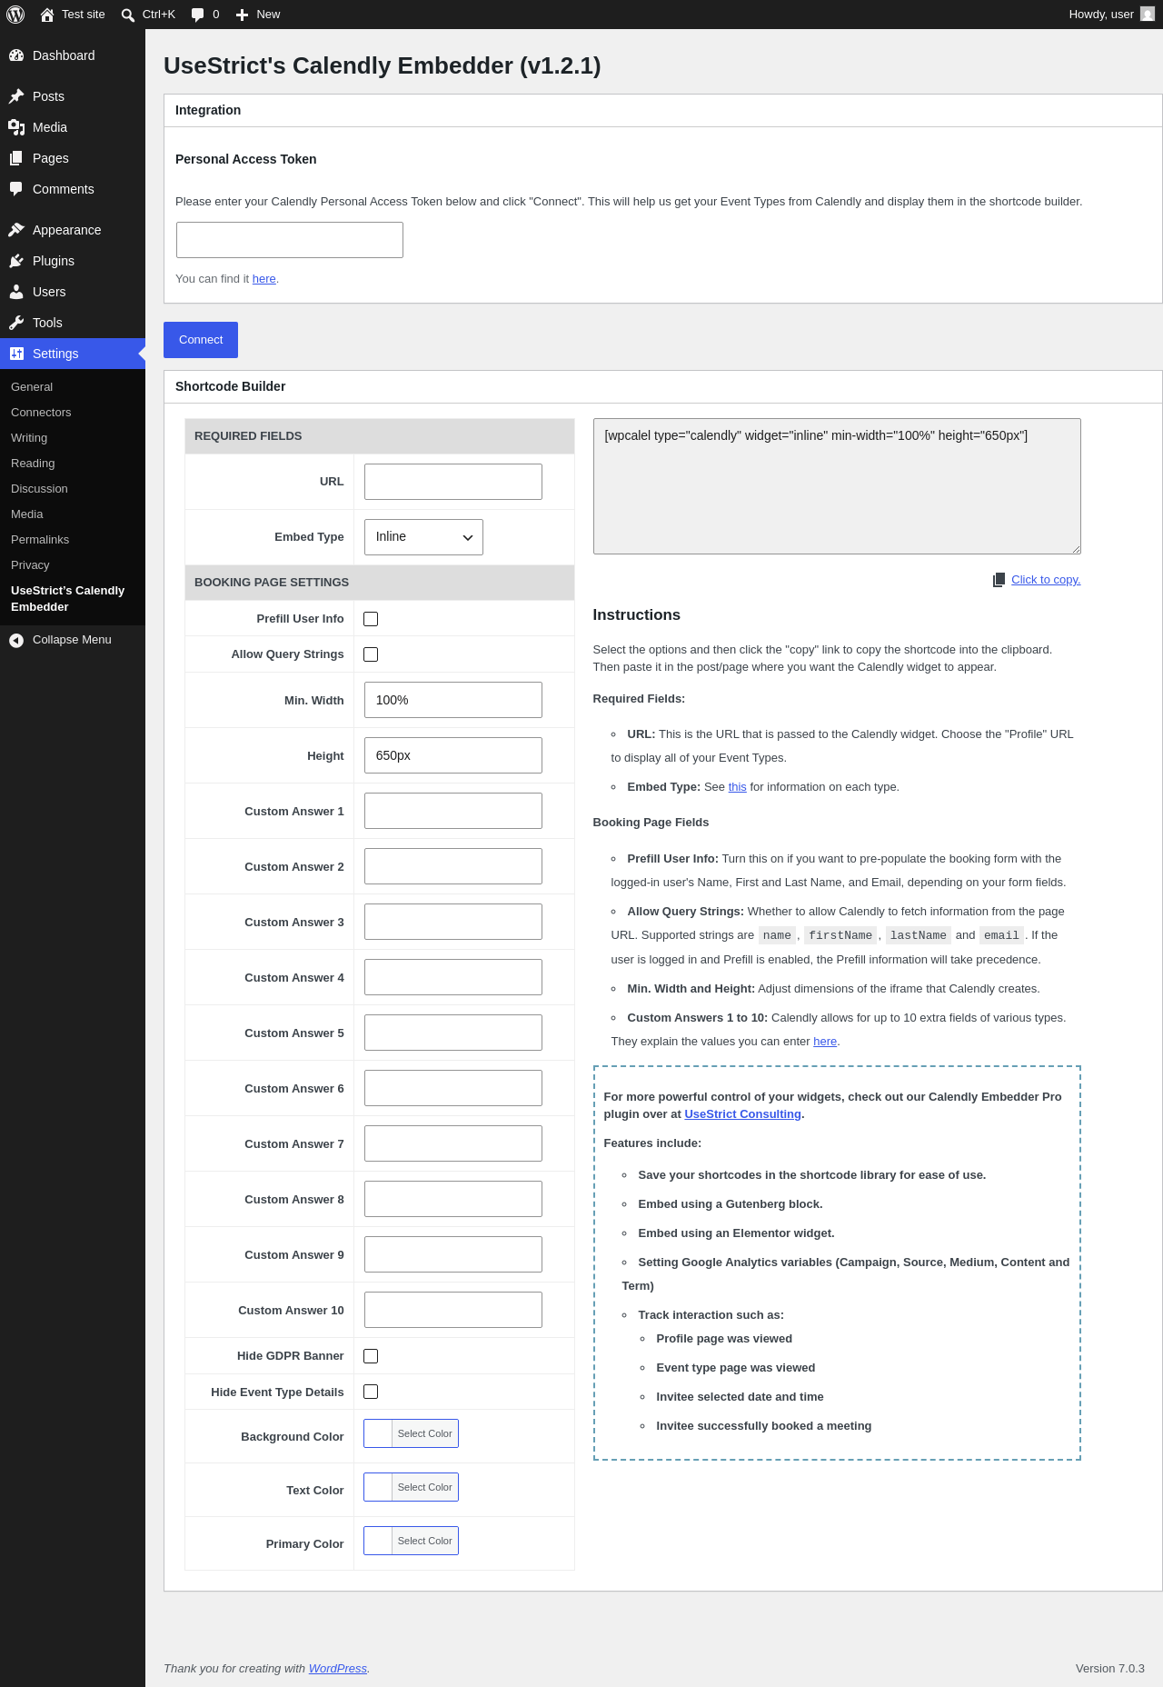Click the plus icon next to New
The width and height of the screenshot is (1163, 1687).
click(242, 15)
